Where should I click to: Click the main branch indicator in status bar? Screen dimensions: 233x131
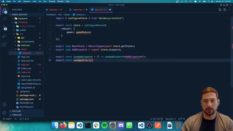[7, 119]
